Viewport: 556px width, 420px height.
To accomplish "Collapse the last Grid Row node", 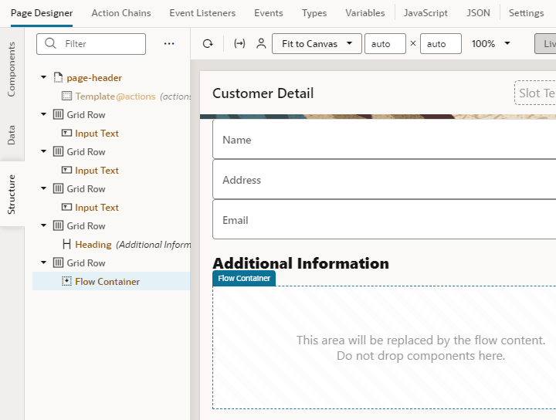I will coord(43,263).
